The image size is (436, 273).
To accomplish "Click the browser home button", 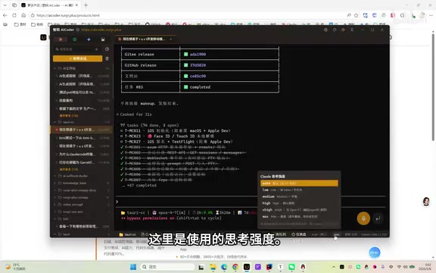I will click(x=23, y=15).
